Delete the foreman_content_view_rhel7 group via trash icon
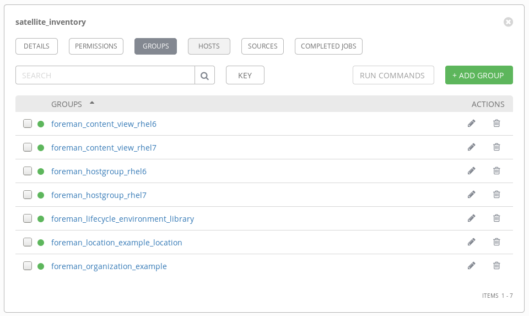The height and width of the screenshot is (316, 529). [496, 147]
